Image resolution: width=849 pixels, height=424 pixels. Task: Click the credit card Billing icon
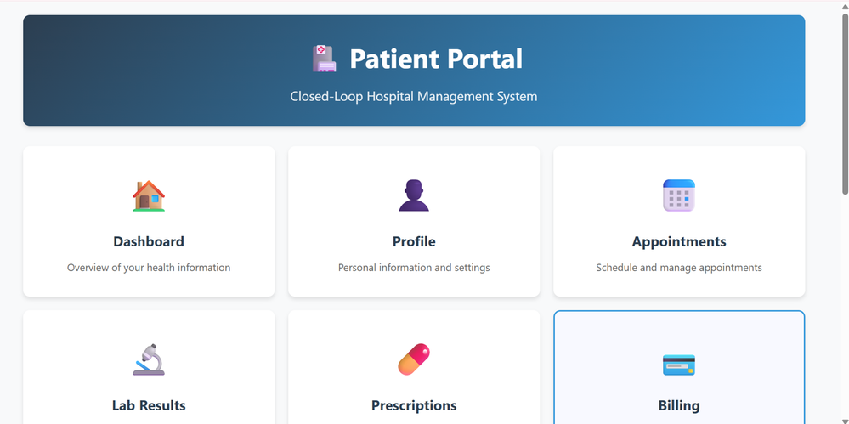click(x=678, y=365)
